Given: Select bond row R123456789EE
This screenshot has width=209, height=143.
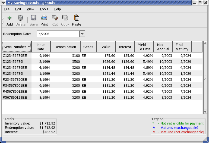Looking at the screenshot, I should tap(102, 68).
